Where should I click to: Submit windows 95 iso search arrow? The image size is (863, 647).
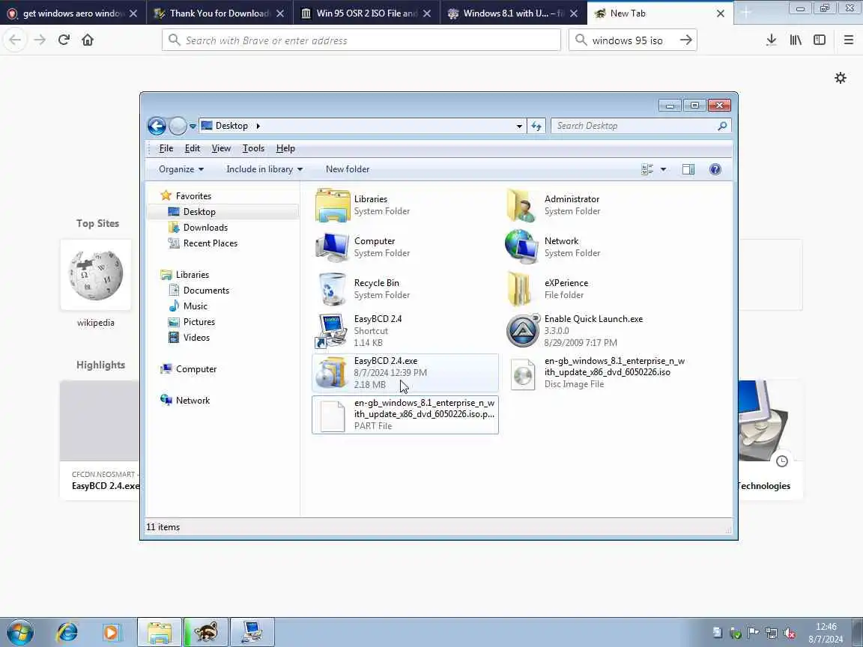[x=685, y=40]
